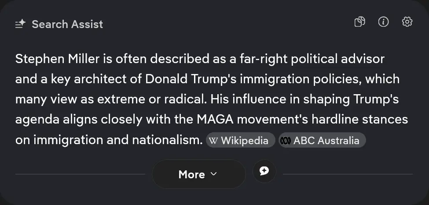This screenshot has width=429, height=205.
Task: Open the ABC Australia source link
Action: [326, 141]
